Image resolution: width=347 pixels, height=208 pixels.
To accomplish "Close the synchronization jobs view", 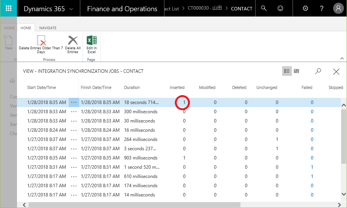I will [336, 71].
